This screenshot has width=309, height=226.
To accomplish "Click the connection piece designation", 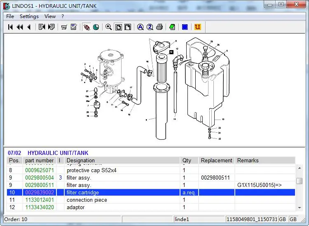I will [87, 200].
